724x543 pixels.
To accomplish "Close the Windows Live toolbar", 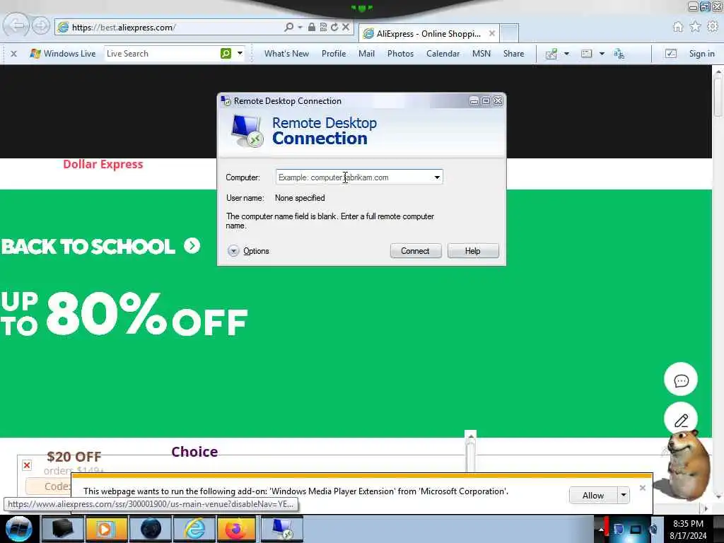I will coord(14,54).
